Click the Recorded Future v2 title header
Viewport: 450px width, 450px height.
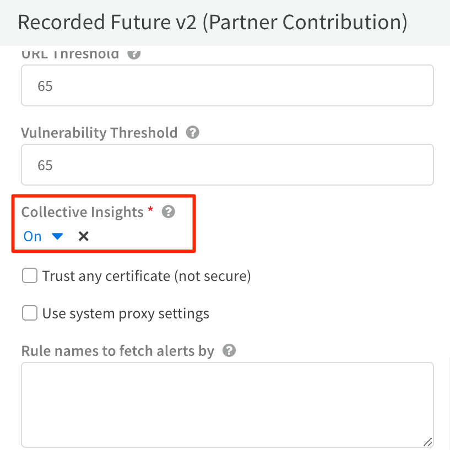(x=213, y=22)
